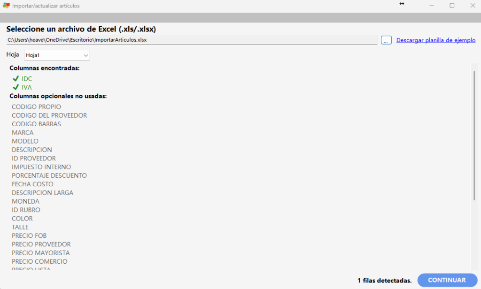
Task: Click the MONEDA optional column
Action: (x=25, y=201)
